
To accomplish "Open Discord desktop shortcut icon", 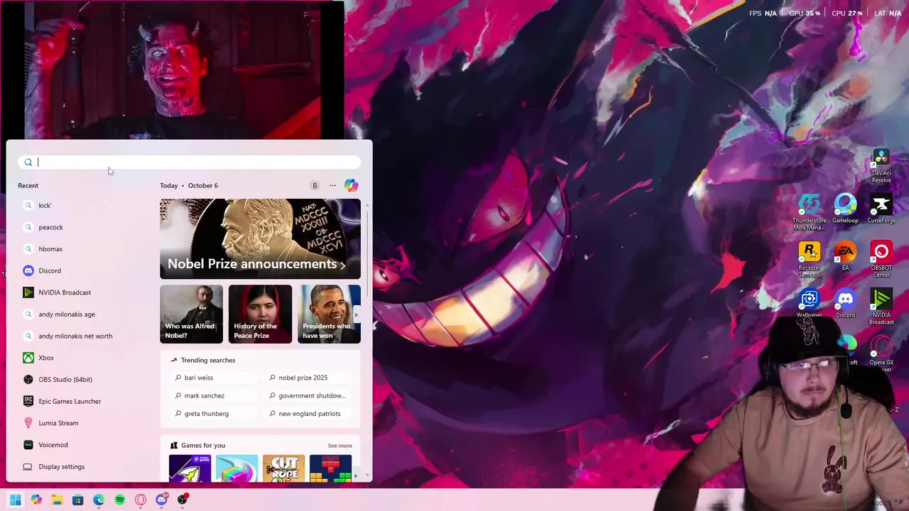I will coord(845,304).
